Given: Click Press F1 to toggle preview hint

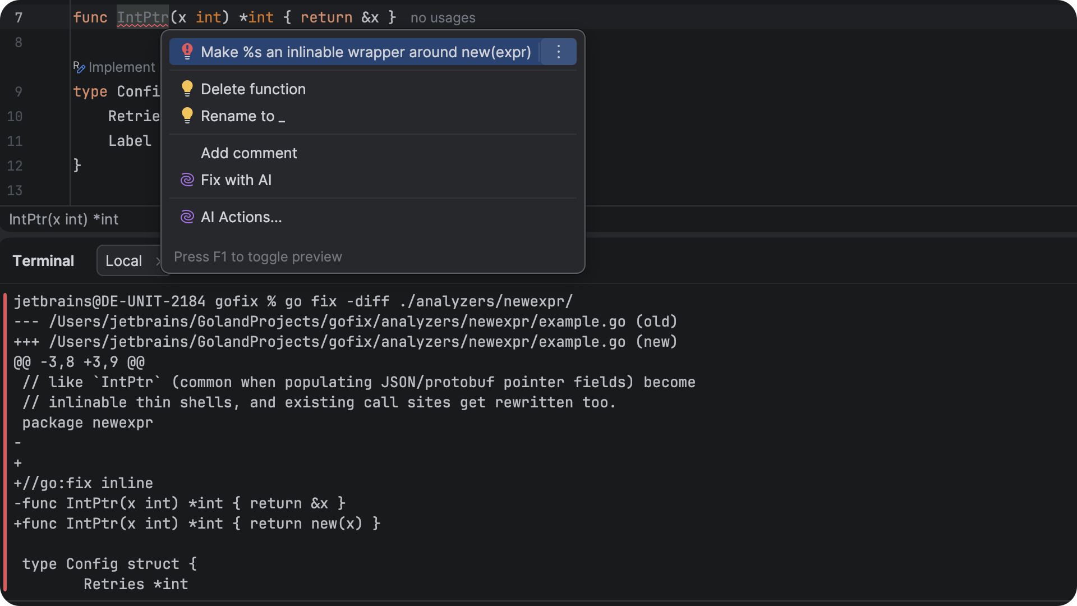Looking at the screenshot, I should click(257, 257).
